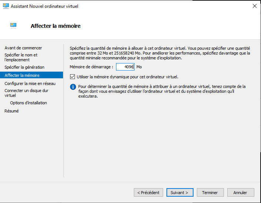Click the Précédent button
The image size is (261, 203).
click(x=148, y=193)
